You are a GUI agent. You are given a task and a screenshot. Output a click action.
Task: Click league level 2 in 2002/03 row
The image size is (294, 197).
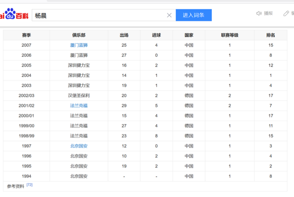pyautogui.click(x=230, y=96)
